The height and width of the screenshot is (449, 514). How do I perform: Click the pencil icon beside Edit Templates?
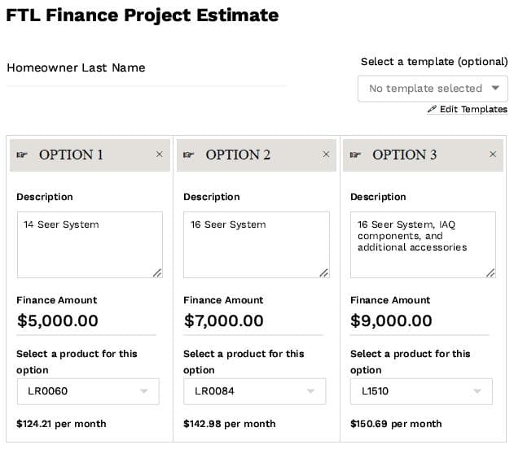click(432, 110)
